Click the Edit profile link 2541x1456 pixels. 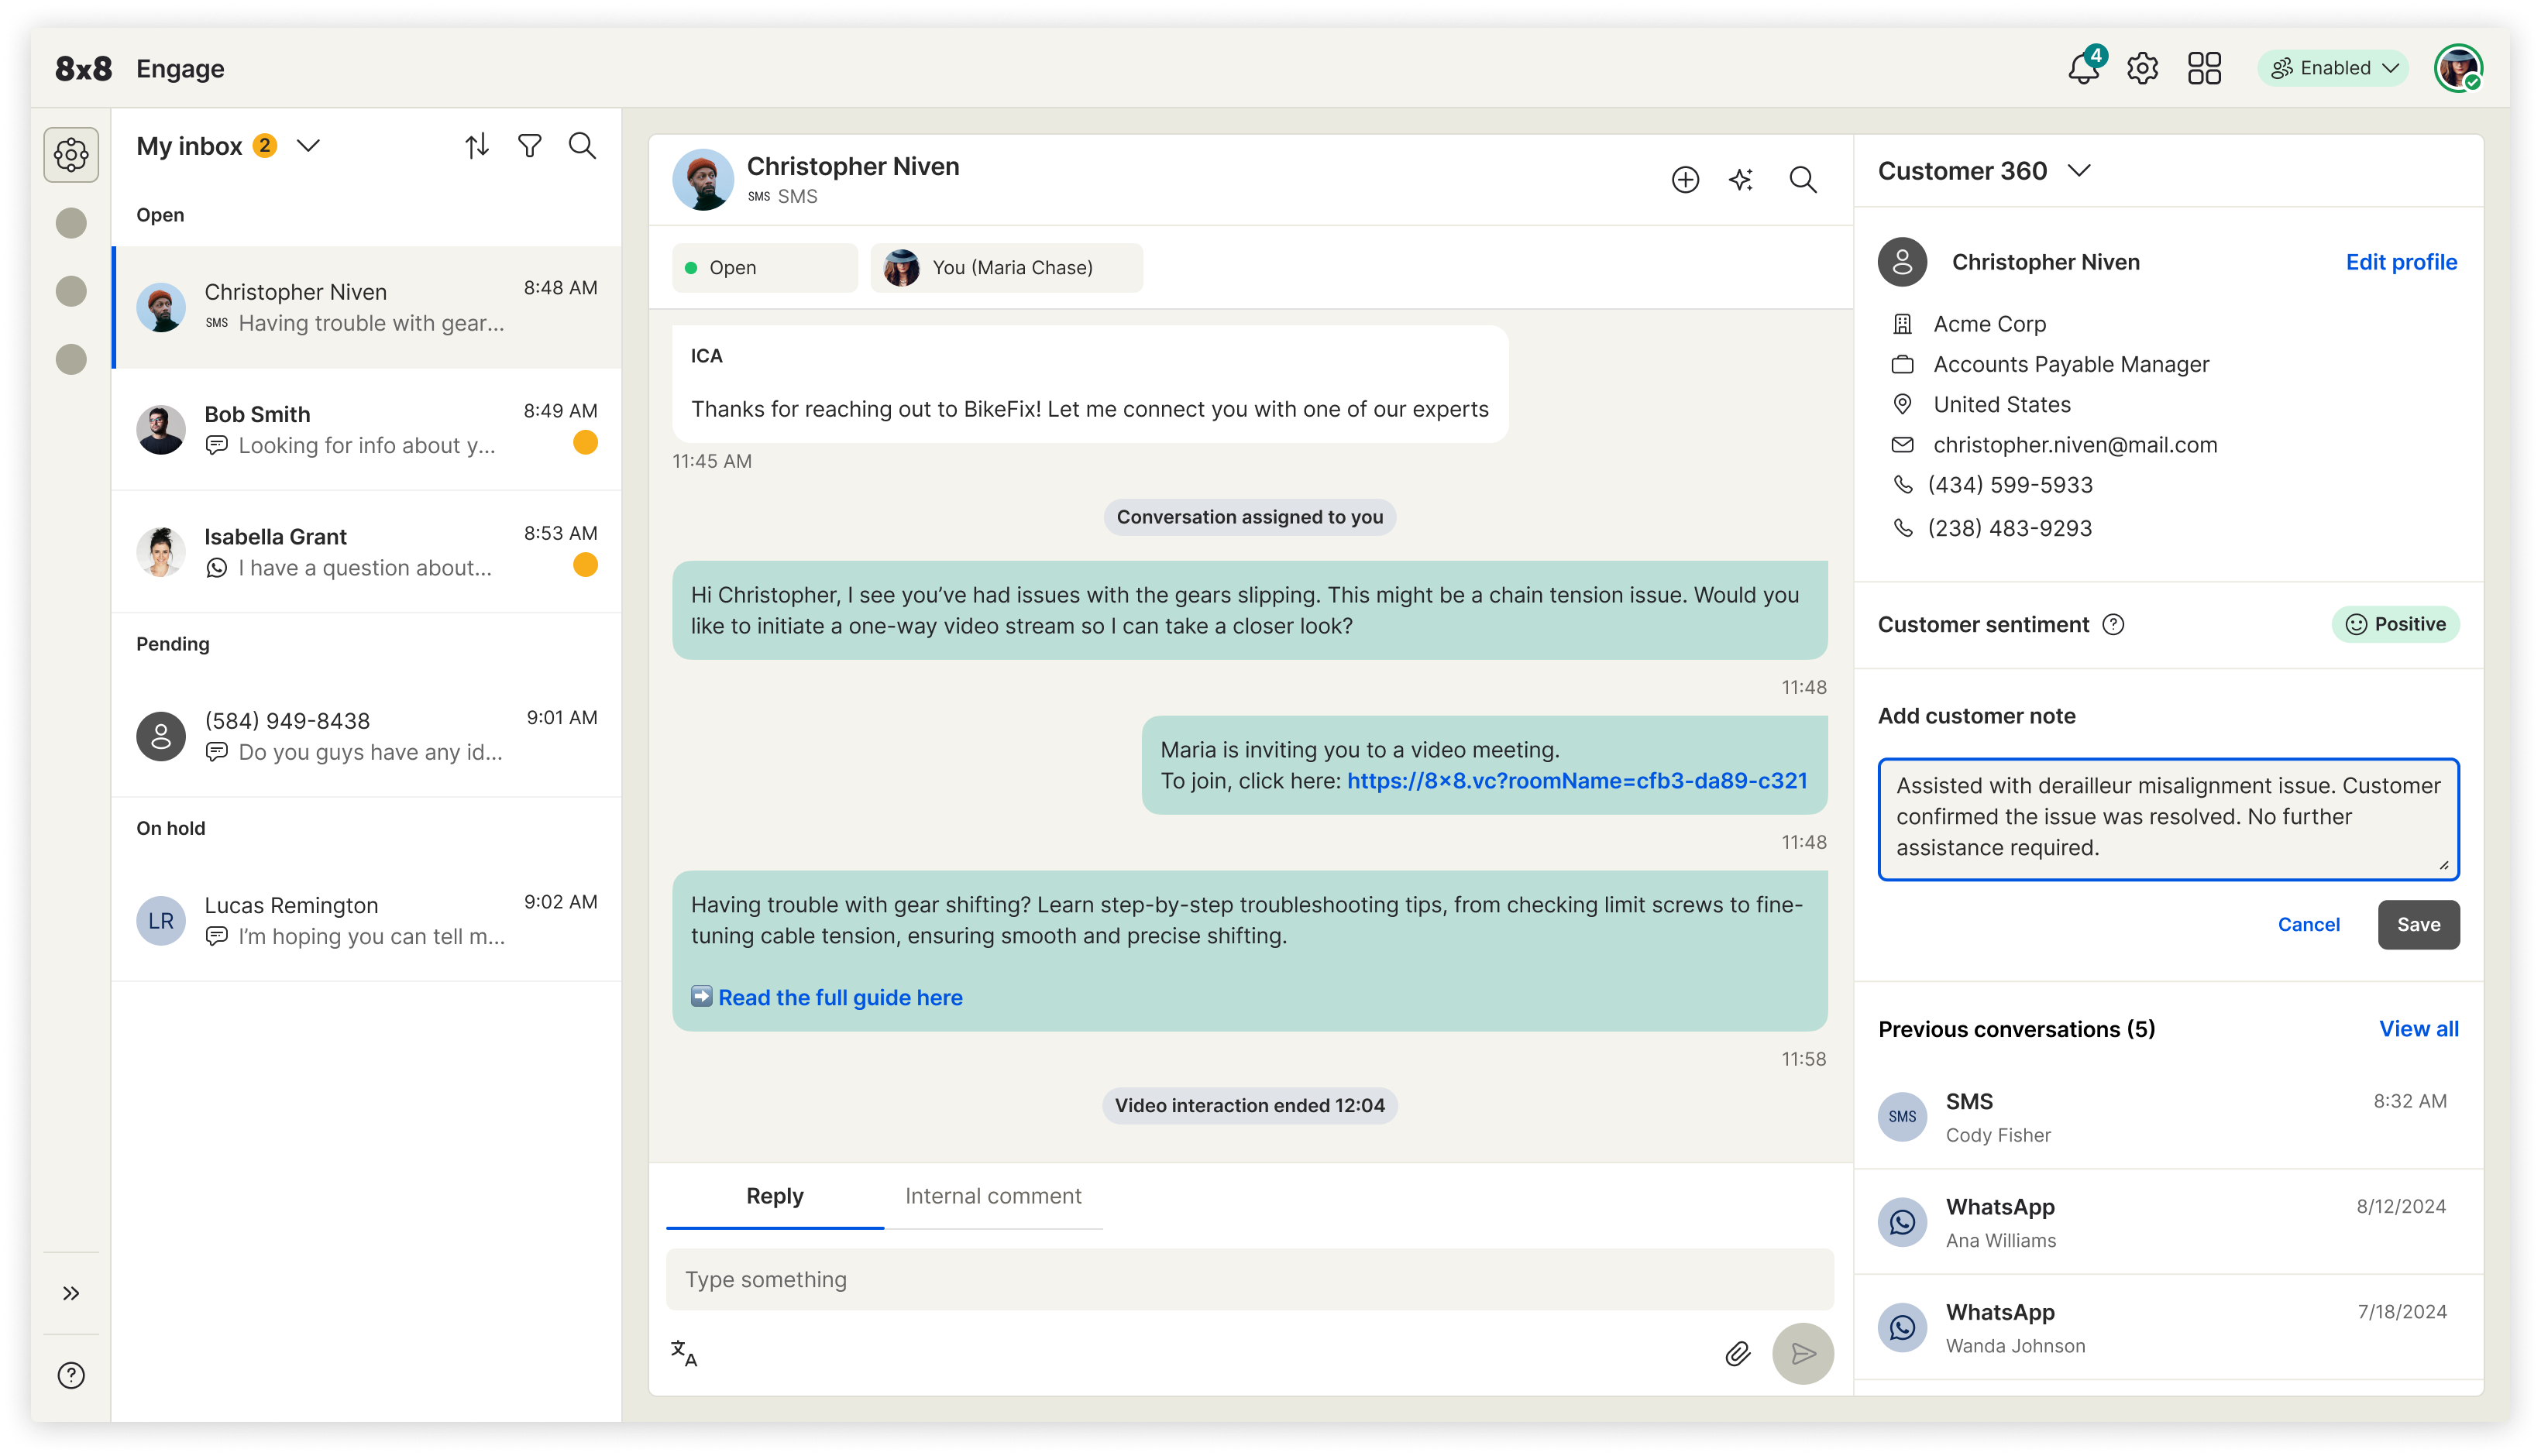pos(2400,262)
